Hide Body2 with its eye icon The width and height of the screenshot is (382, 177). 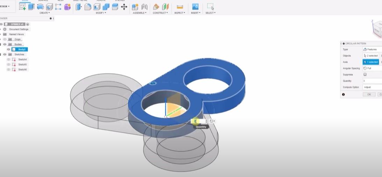pos(8,50)
